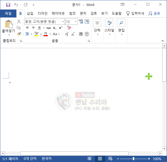Switch to Print Layout view icon

click(x=100, y=159)
